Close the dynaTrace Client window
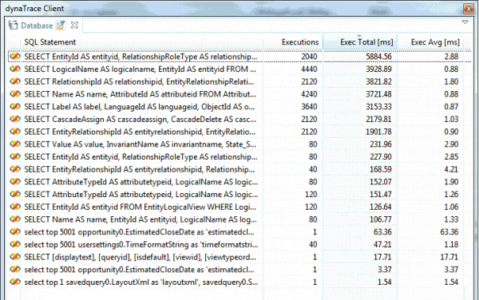This screenshot has width=479, height=300. pos(469,9)
